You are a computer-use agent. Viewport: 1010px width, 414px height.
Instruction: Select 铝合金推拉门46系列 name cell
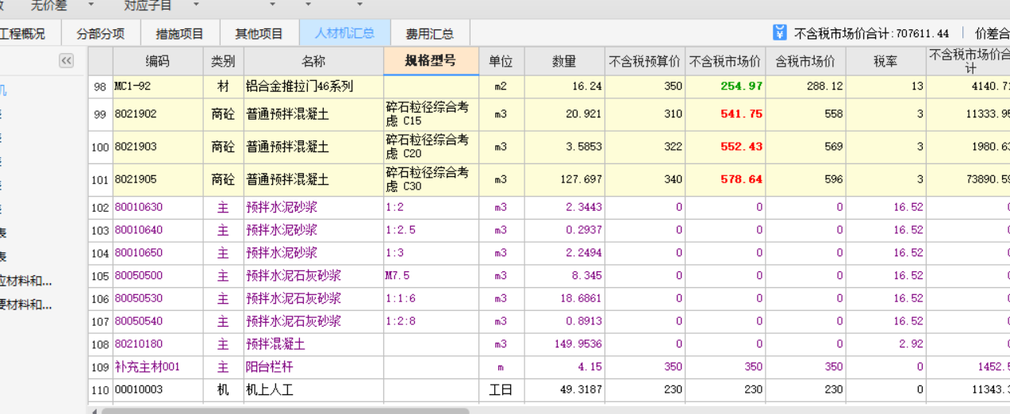click(x=313, y=86)
